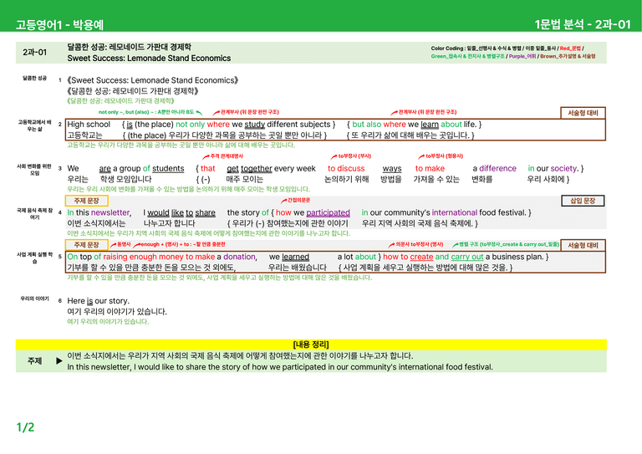The height and width of the screenshot is (454, 642).
Task: Click the '서술형 대비' box above sentence 2
Action: point(583,113)
